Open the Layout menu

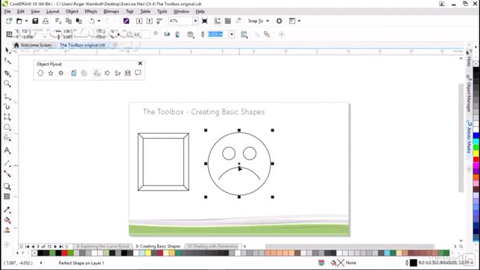coord(53,12)
